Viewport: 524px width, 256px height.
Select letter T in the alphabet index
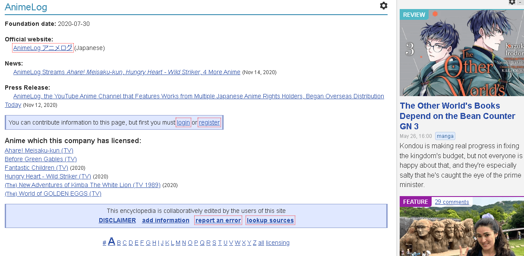pos(220,243)
